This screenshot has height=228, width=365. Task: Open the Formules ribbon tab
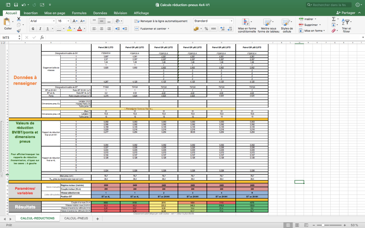[x=79, y=13]
